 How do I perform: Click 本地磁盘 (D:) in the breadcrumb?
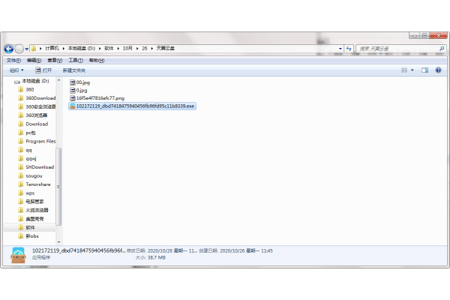point(82,49)
